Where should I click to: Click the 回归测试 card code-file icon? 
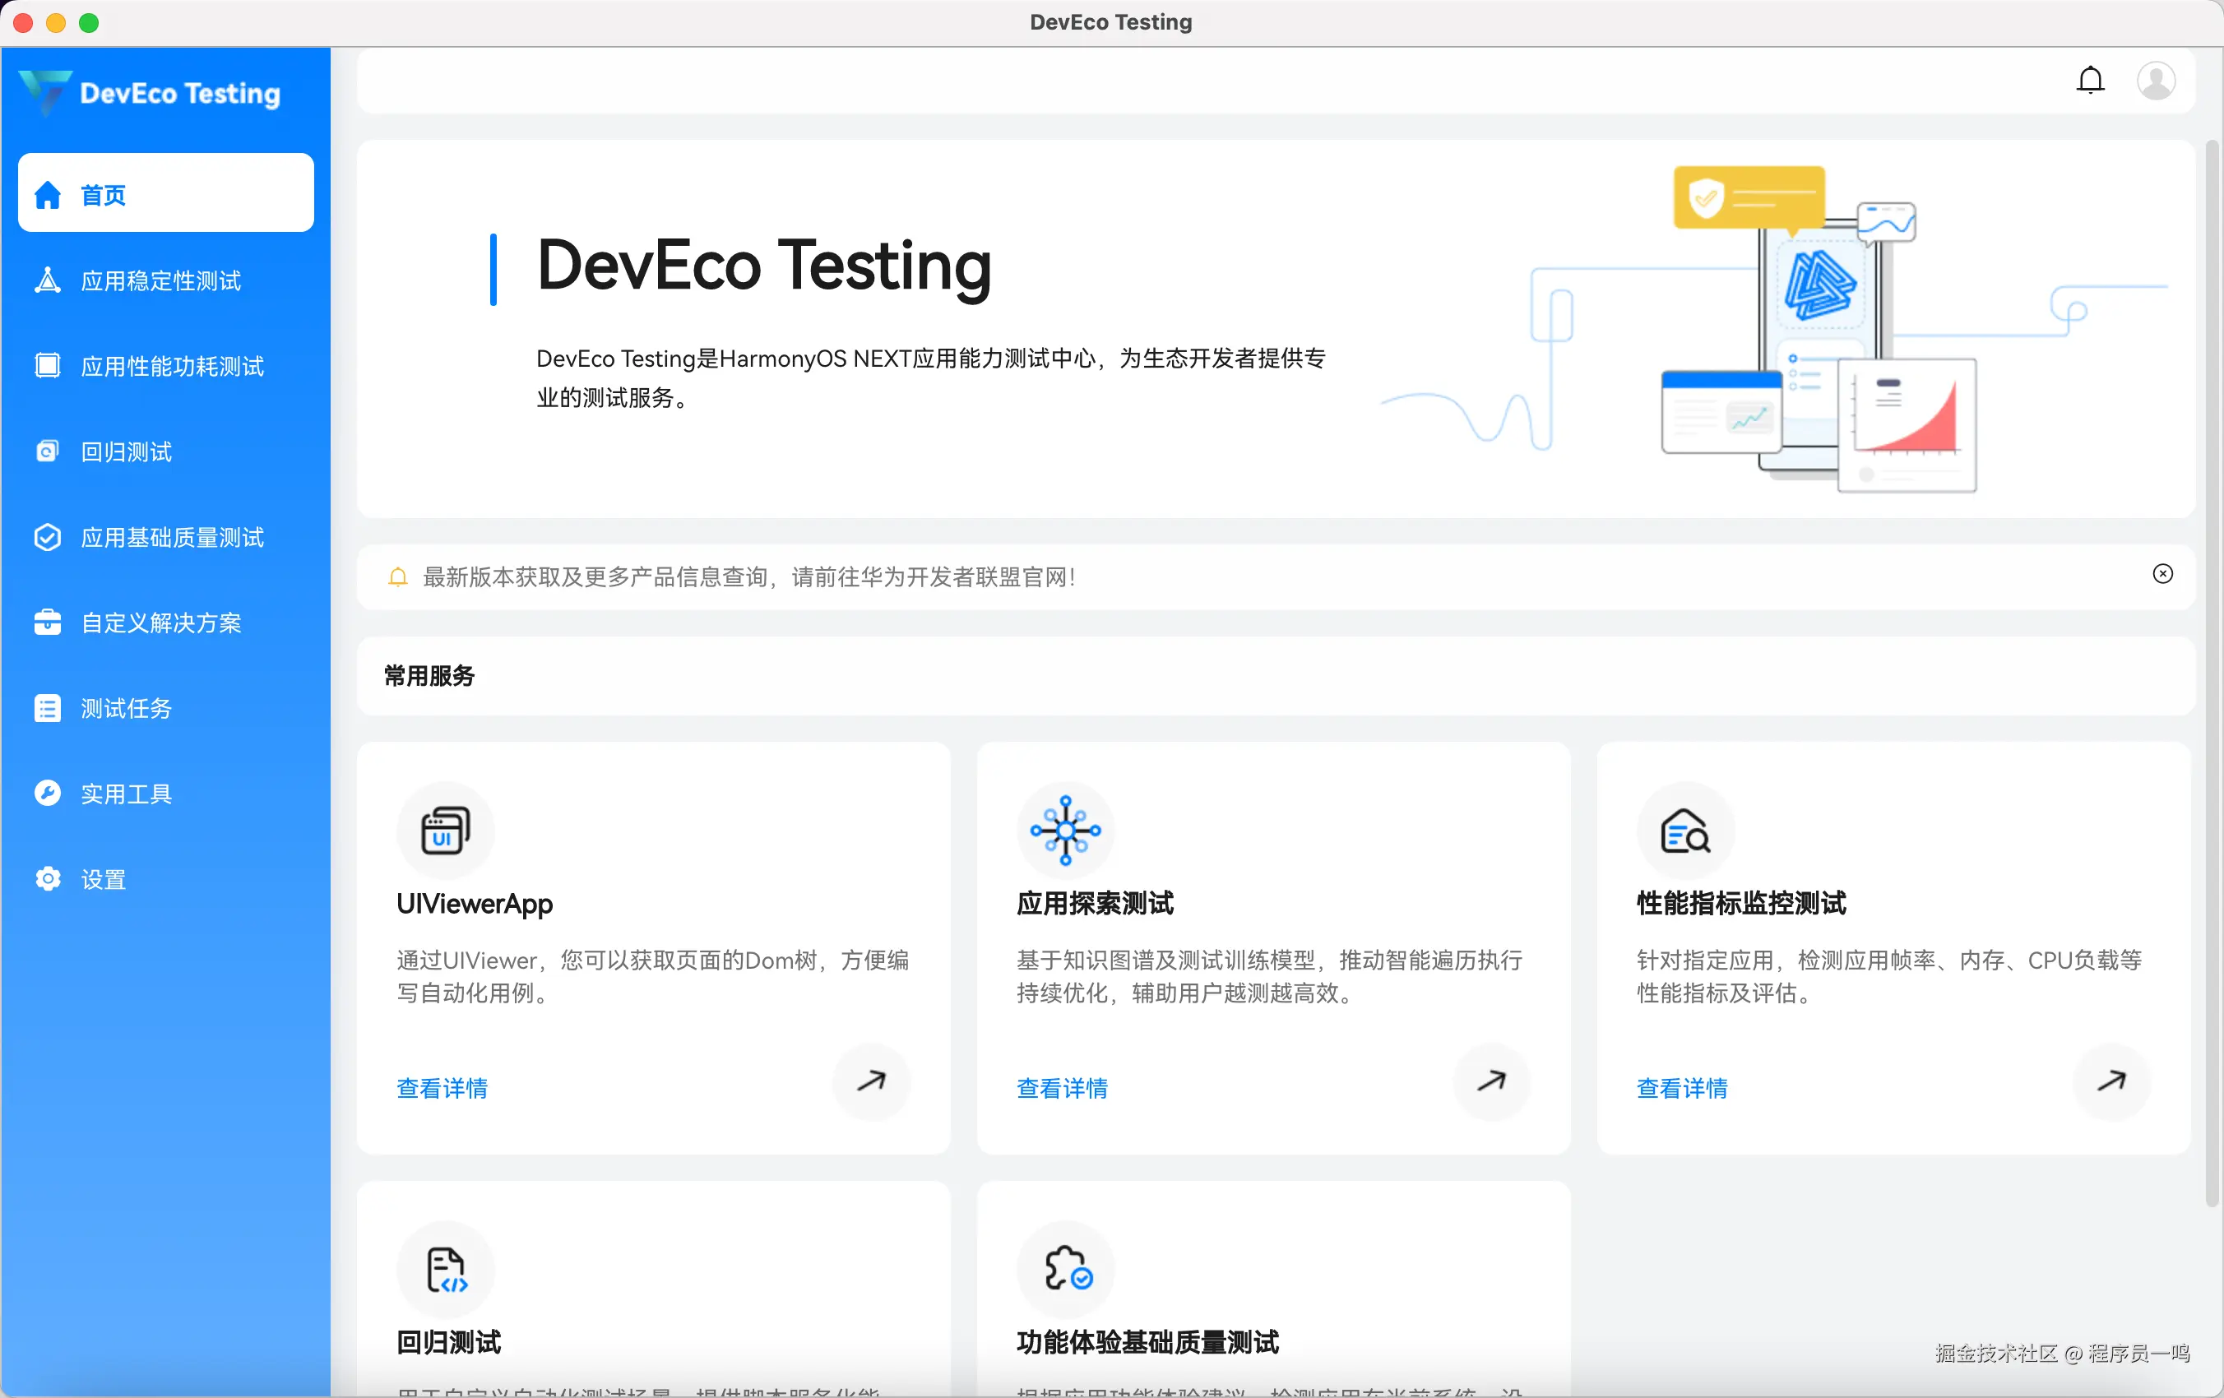[x=445, y=1270]
